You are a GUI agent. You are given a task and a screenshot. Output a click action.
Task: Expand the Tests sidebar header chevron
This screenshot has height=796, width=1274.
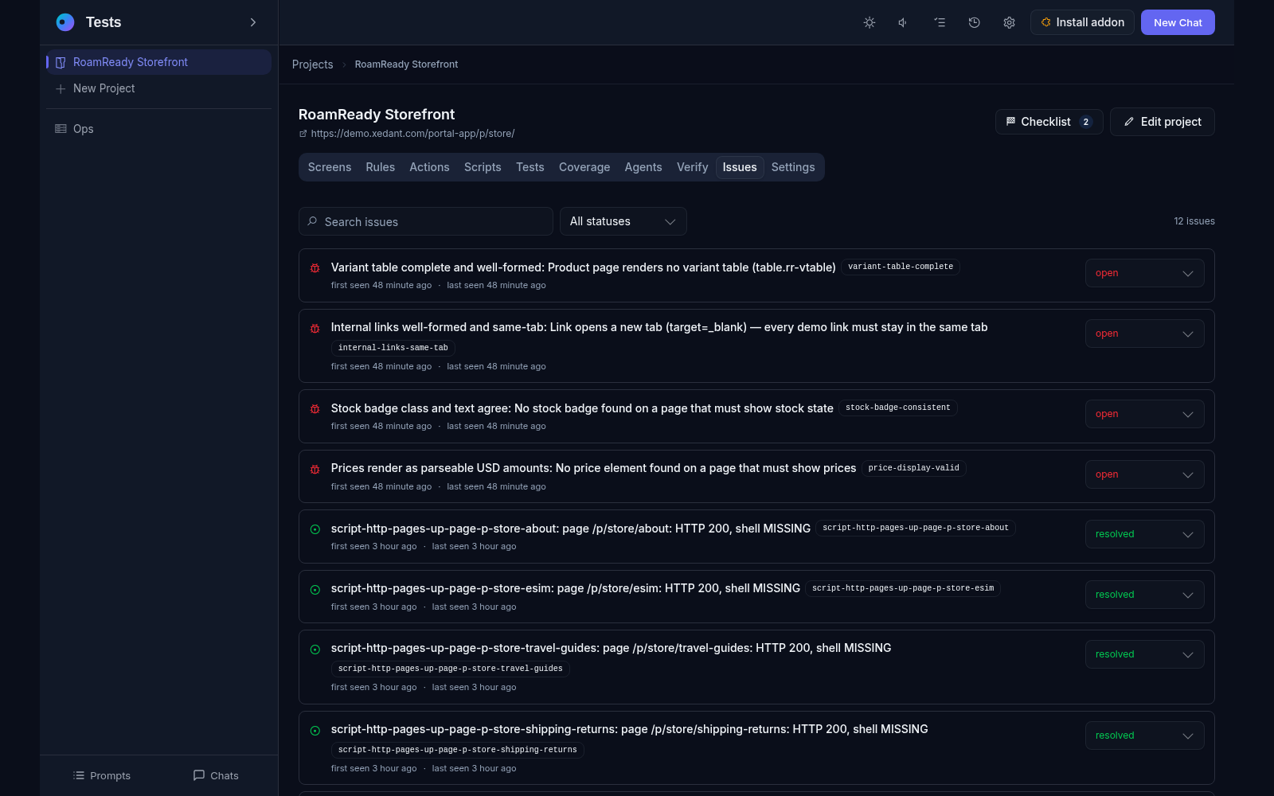(x=253, y=22)
